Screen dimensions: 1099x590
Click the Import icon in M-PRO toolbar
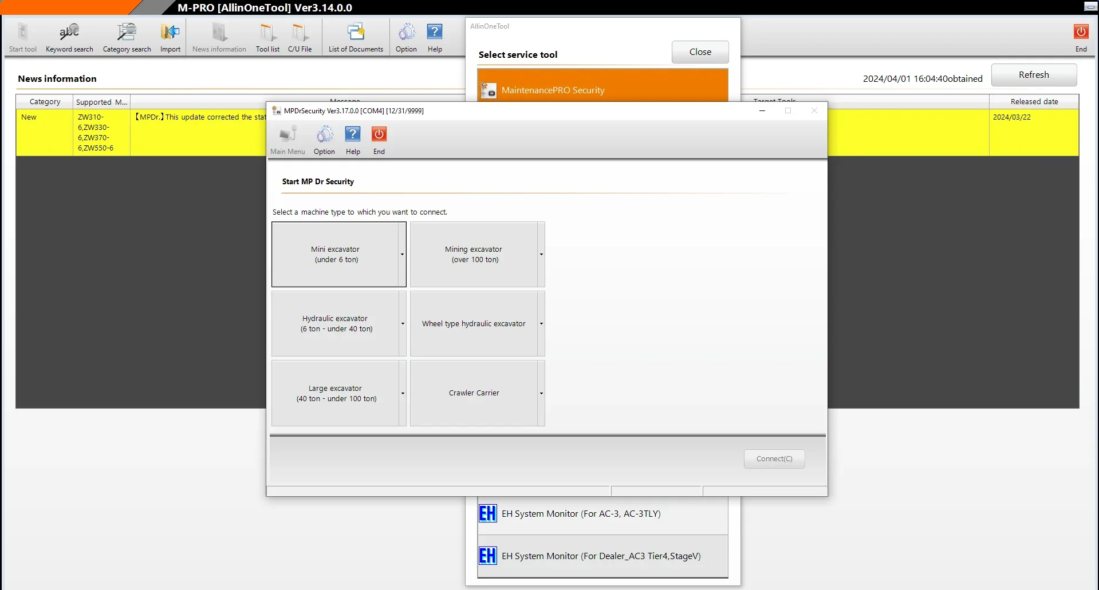point(170,38)
